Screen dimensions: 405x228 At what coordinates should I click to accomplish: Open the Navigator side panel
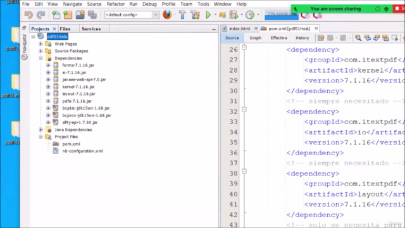(x=25, y=47)
